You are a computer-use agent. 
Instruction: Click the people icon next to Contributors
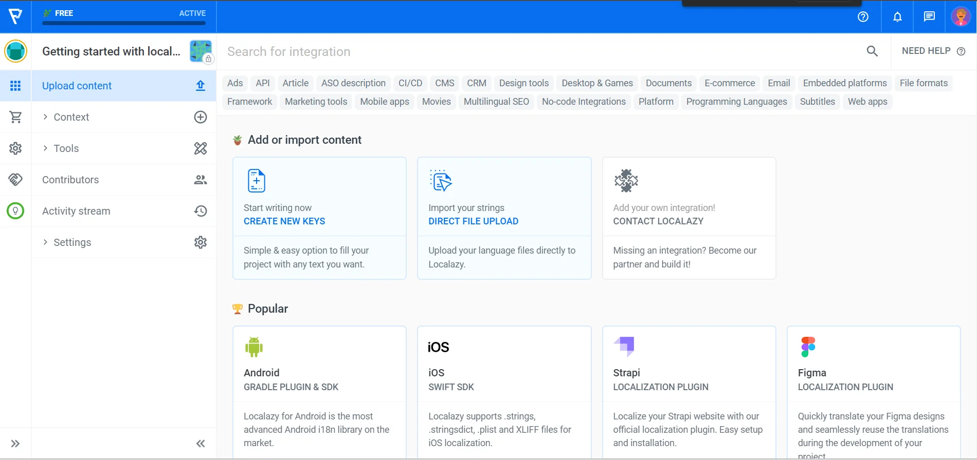[201, 180]
